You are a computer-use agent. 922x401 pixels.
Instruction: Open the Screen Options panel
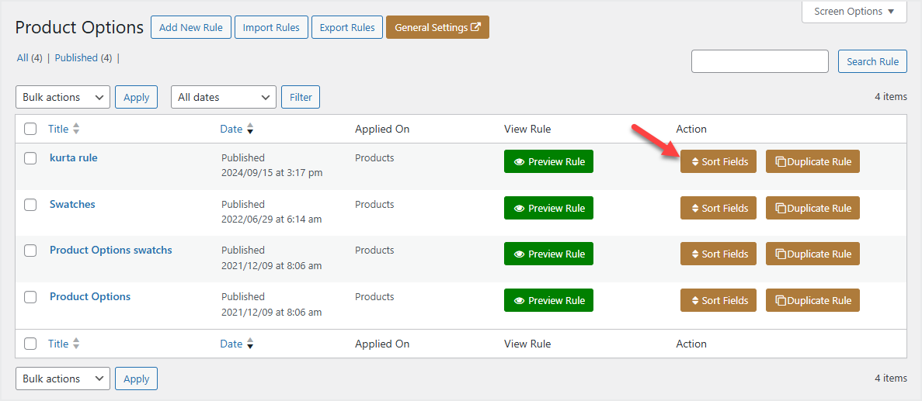(854, 12)
